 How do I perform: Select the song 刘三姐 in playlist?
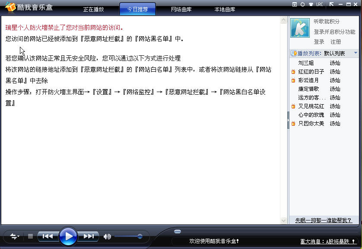point(306,63)
